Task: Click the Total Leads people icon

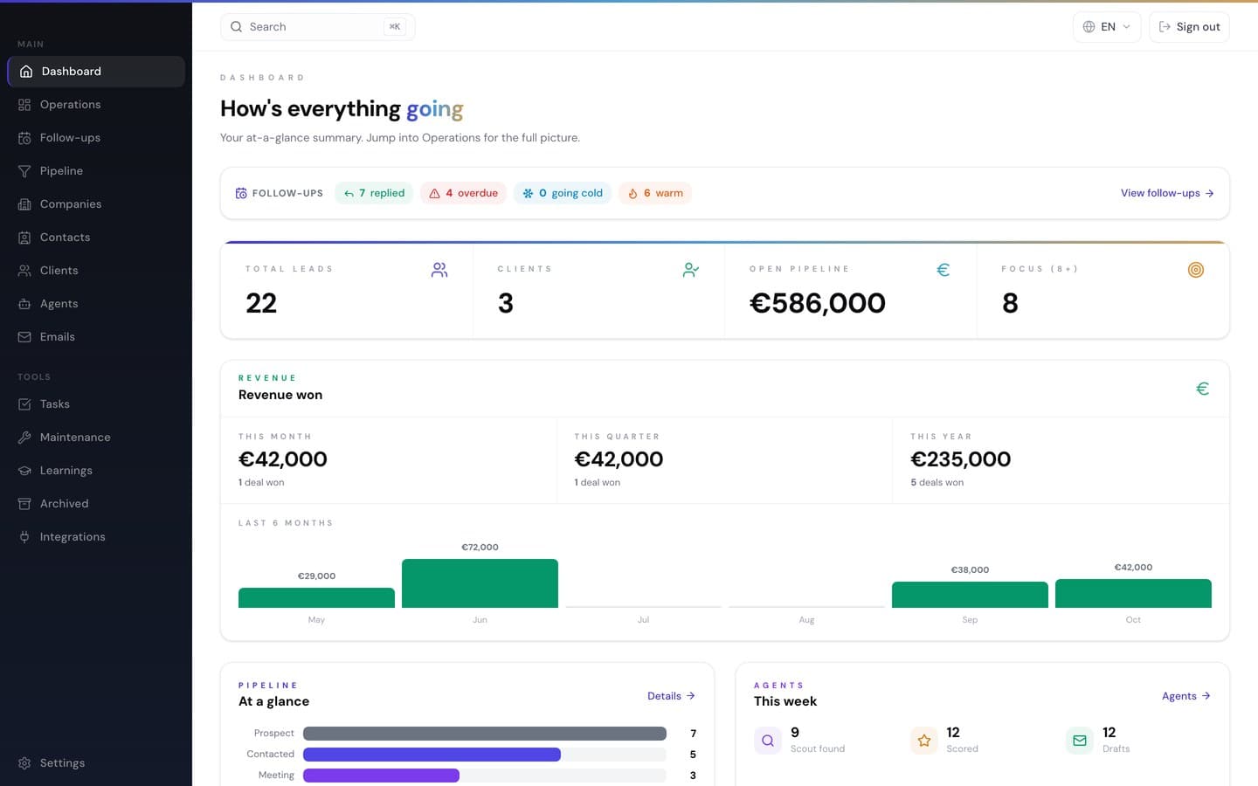Action: (439, 270)
